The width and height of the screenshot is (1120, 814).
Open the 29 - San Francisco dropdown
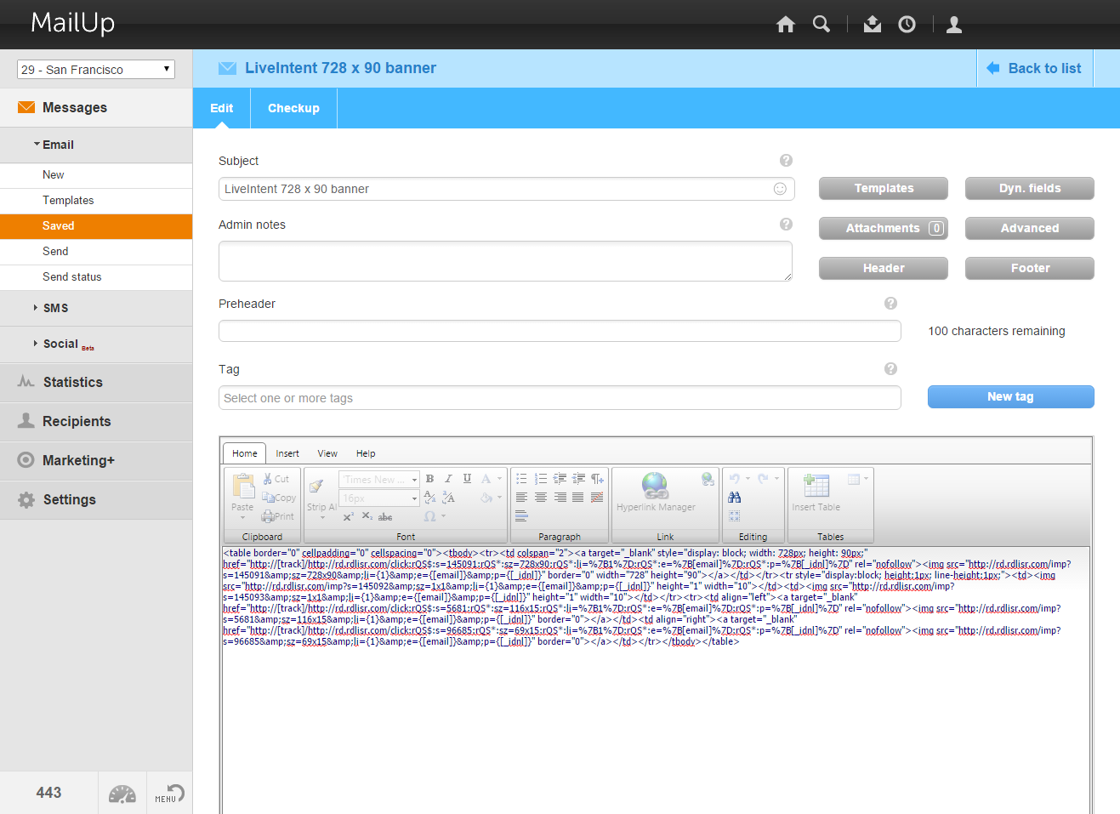click(96, 70)
